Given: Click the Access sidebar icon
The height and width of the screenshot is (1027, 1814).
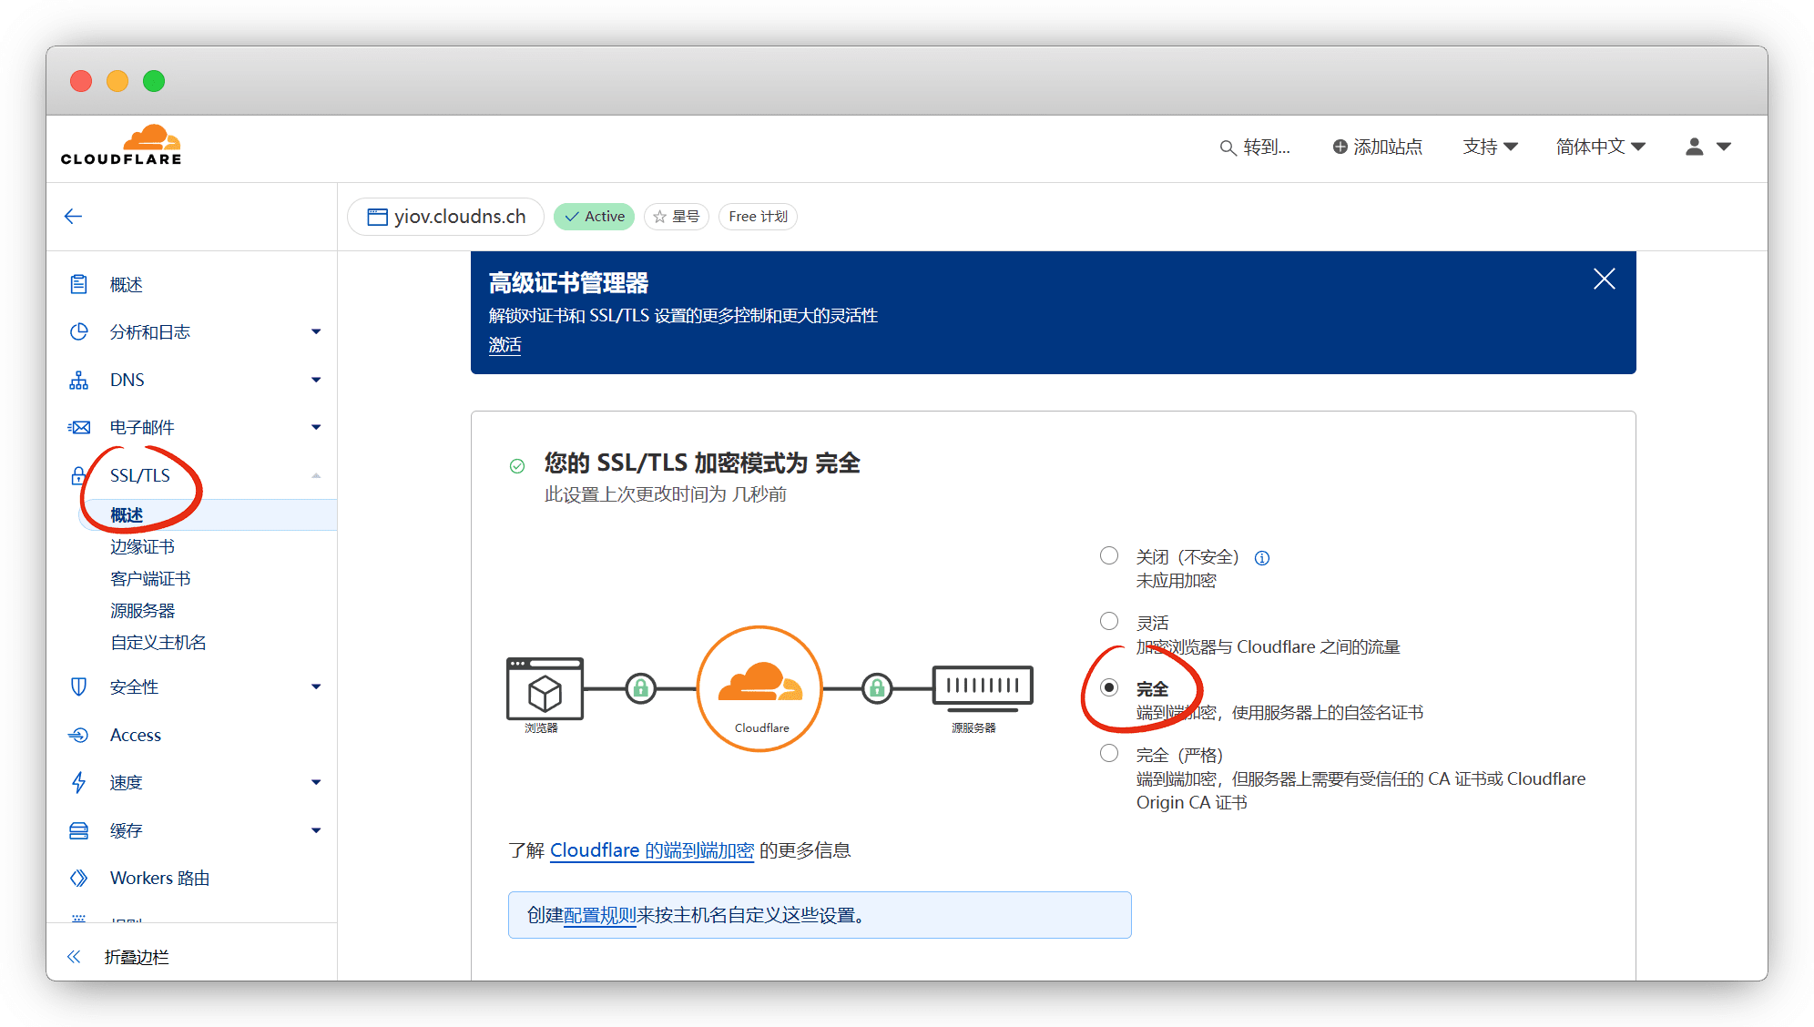Looking at the screenshot, I should click(x=79, y=735).
